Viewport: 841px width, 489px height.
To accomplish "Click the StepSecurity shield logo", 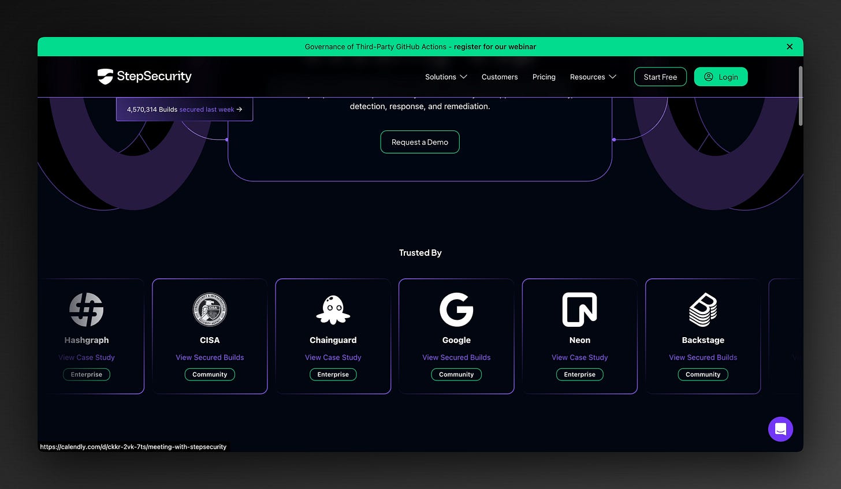I will tap(105, 76).
